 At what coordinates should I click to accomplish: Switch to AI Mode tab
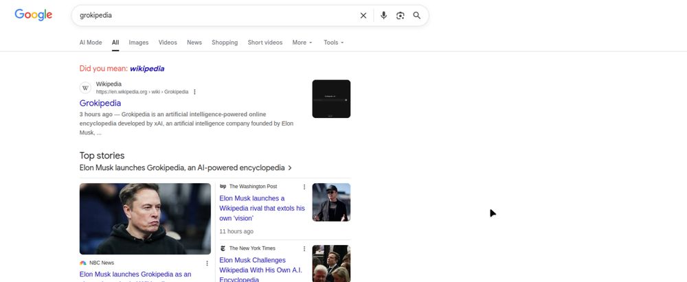[x=91, y=43]
